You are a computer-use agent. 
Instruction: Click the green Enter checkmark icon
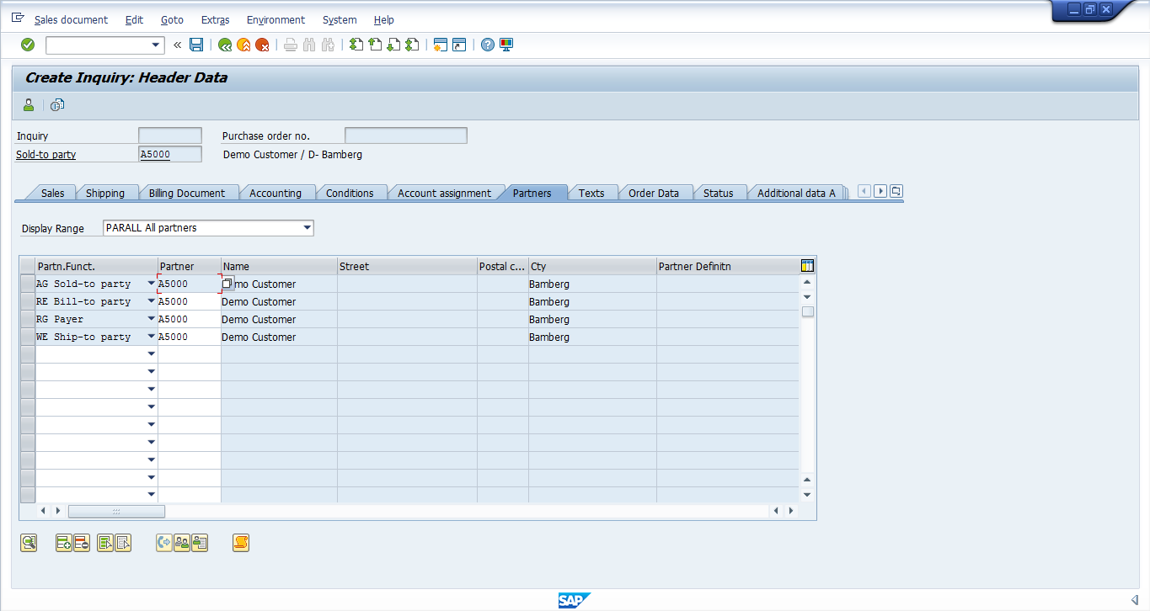click(x=28, y=45)
